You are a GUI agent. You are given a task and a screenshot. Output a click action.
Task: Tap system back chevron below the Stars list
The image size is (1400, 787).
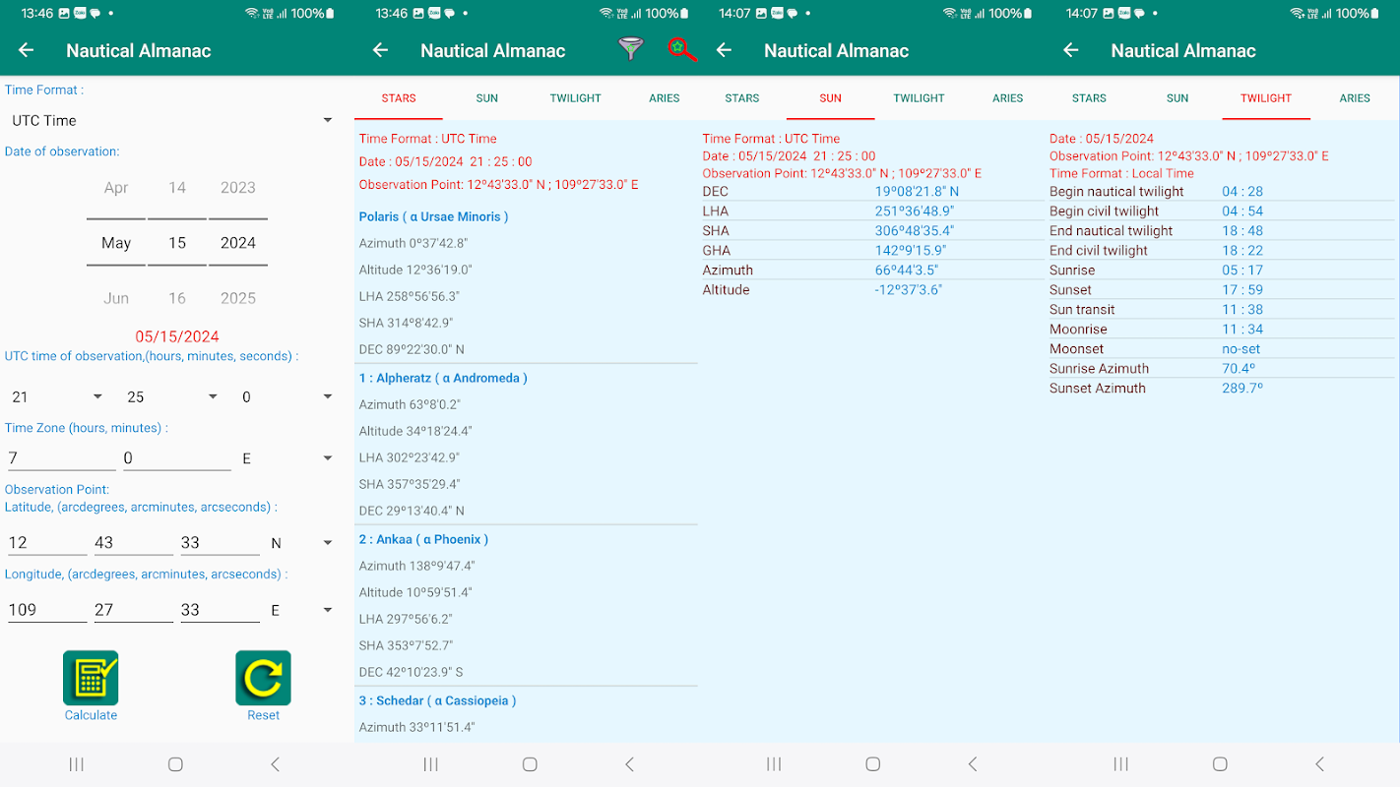click(630, 764)
